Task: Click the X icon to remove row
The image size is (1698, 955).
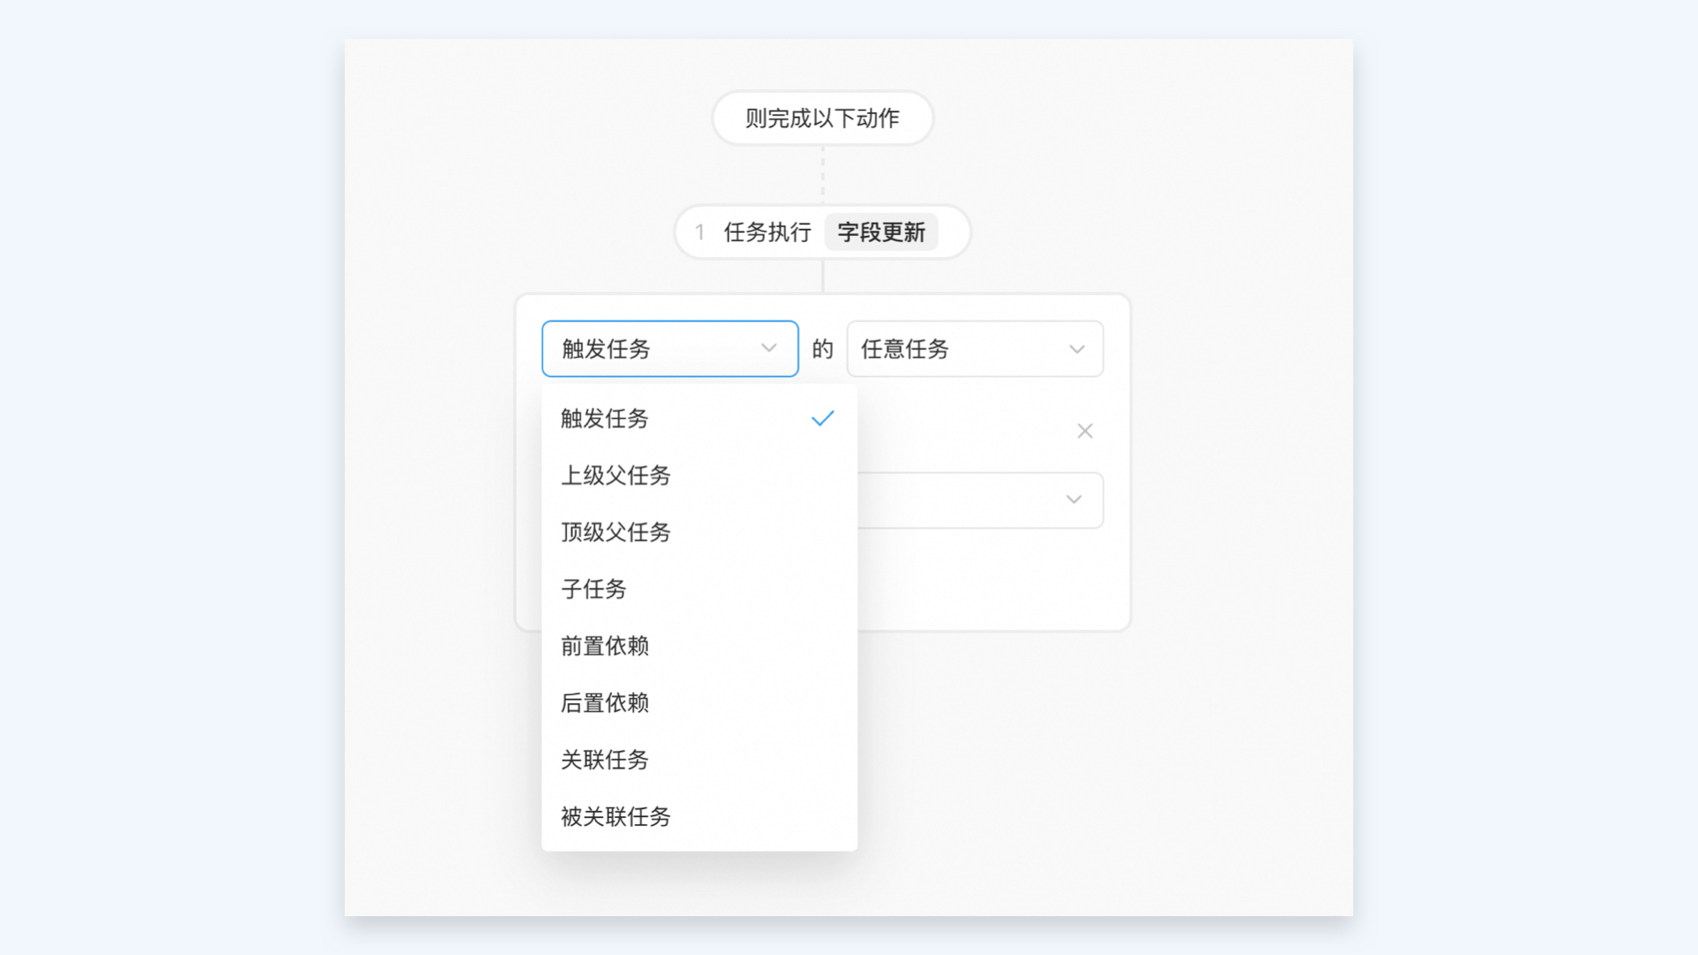Action: click(1084, 432)
